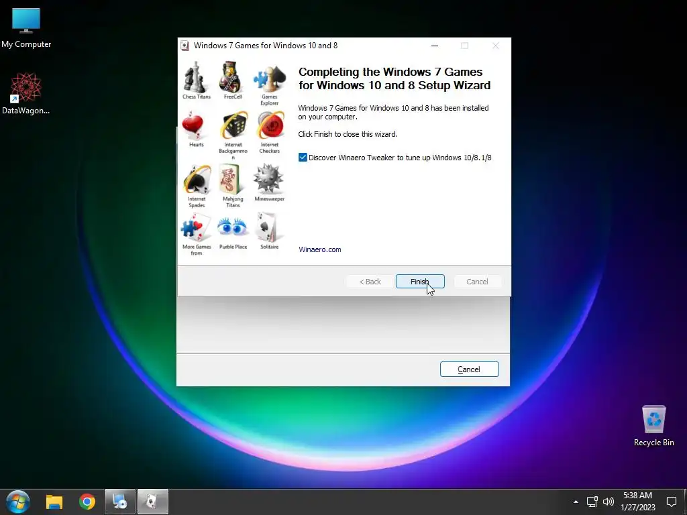Click the Purble Place eyes icon

(233, 228)
